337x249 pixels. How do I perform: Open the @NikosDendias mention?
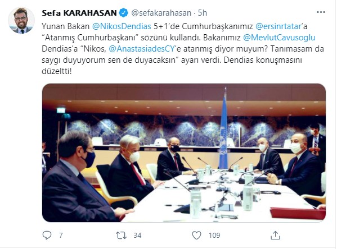(x=122, y=26)
